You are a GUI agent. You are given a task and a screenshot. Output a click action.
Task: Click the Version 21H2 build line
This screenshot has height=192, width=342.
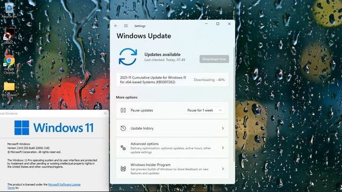[28, 148]
